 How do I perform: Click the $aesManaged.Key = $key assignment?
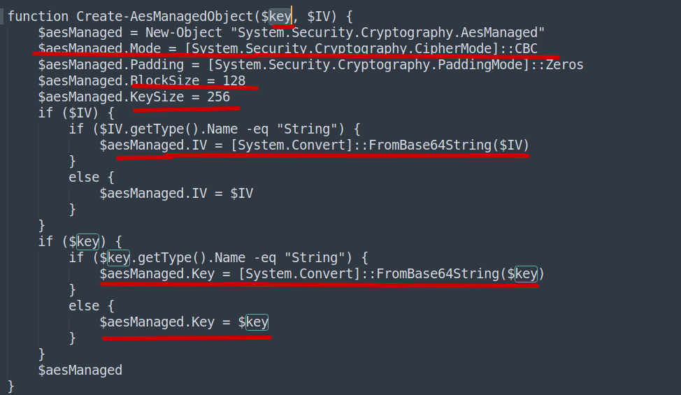coord(184,322)
